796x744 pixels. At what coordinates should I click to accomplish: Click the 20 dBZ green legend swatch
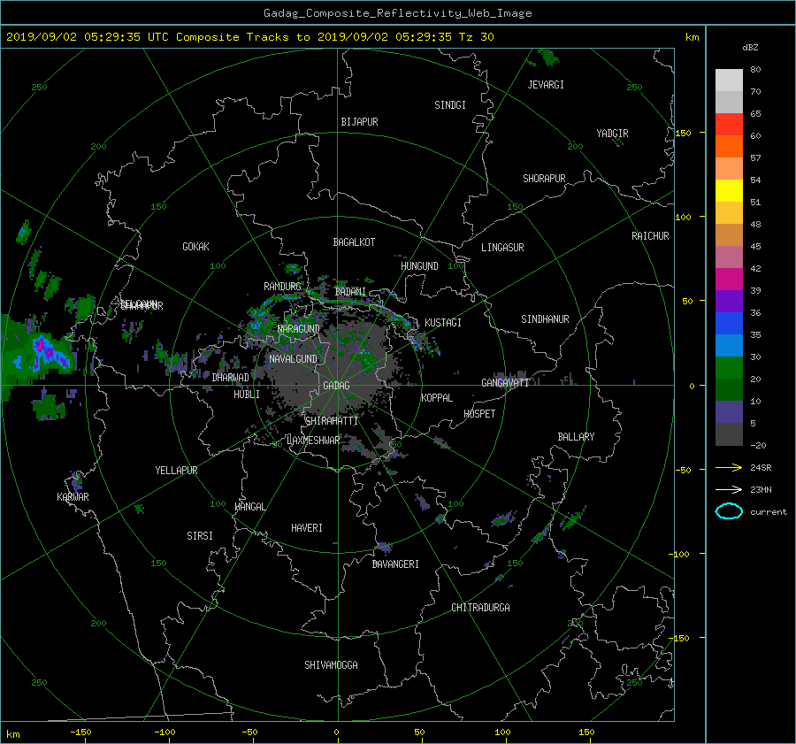click(729, 368)
